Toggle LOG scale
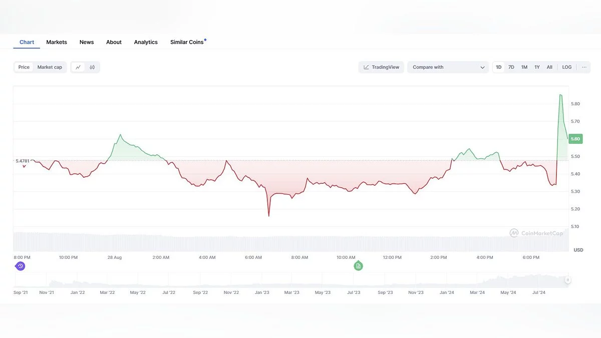601x338 pixels. click(x=567, y=67)
